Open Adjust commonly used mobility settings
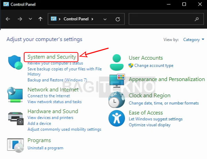Image resolution: width=207 pixels, height=159 pixels. click(65, 129)
